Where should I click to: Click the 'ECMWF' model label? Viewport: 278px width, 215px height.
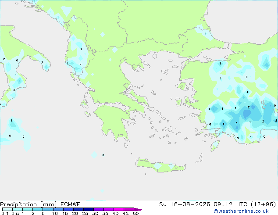pos(70,204)
